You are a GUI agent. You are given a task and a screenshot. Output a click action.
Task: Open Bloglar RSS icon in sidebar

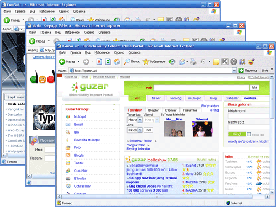tap(68, 155)
